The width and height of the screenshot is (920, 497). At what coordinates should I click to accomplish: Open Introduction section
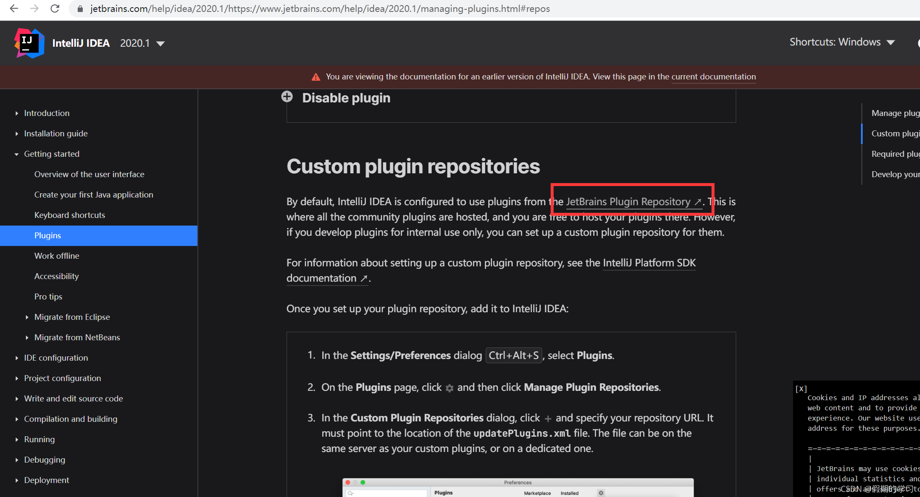pyautogui.click(x=47, y=113)
